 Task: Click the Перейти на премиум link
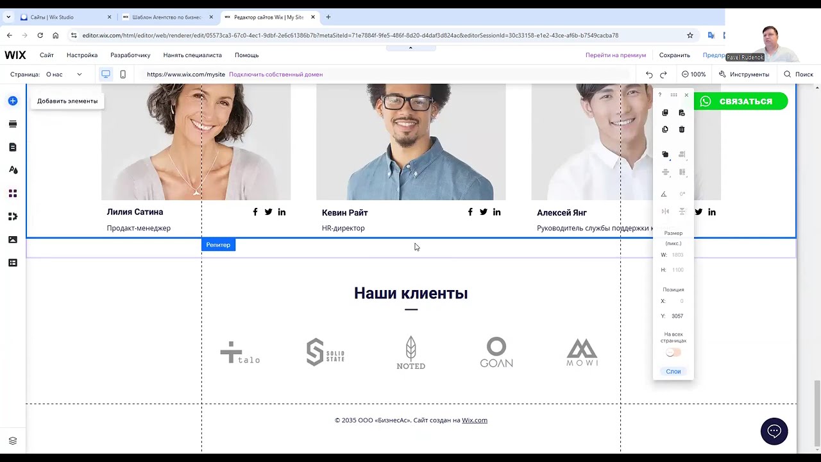point(616,55)
